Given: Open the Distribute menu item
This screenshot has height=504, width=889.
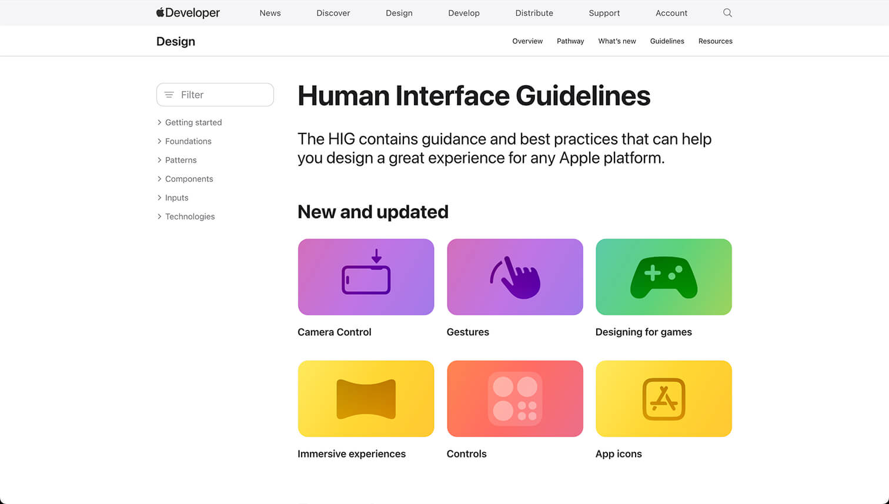Looking at the screenshot, I should (534, 13).
